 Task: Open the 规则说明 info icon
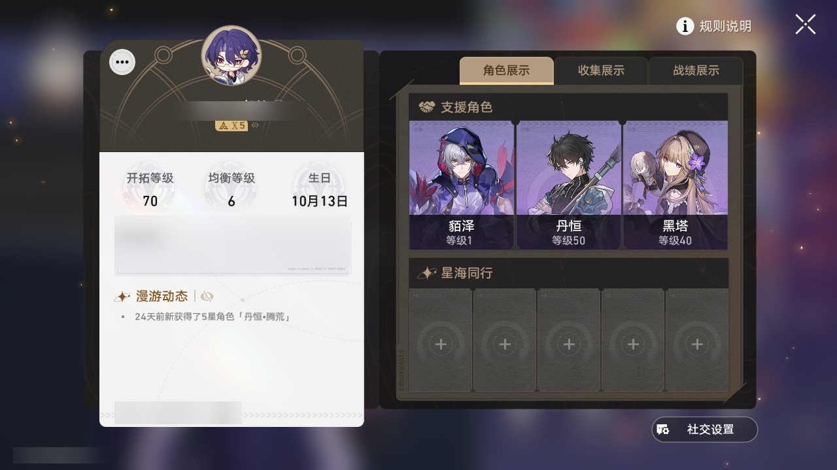pyautogui.click(x=685, y=26)
